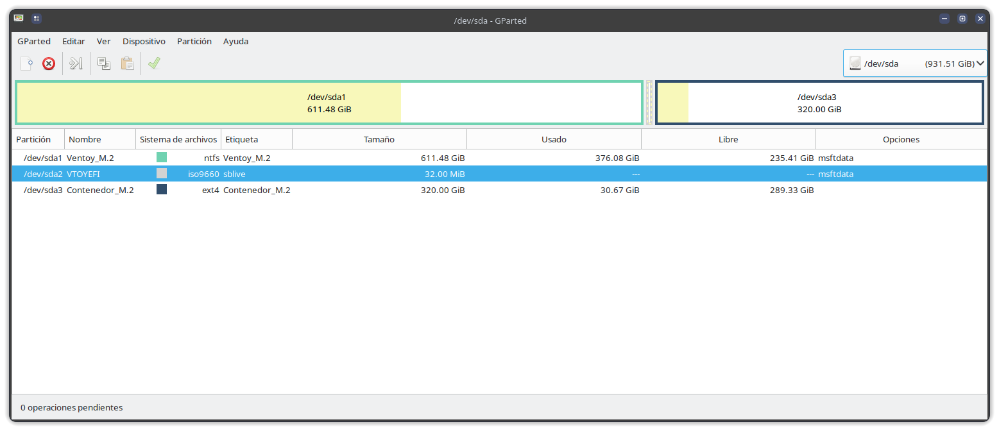Open the Ver menu
The height and width of the screenshot is (431, 999).
(x=104, y=41)
